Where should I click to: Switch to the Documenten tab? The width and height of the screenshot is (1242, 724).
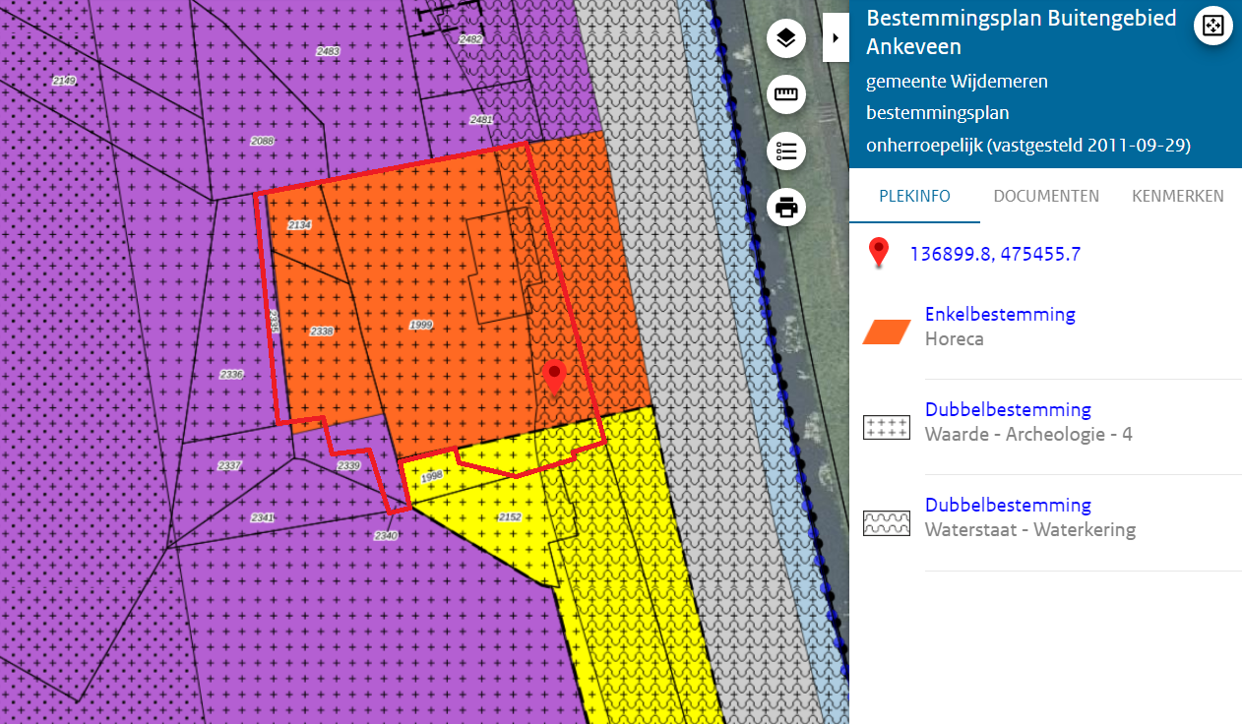[1045, 196]
